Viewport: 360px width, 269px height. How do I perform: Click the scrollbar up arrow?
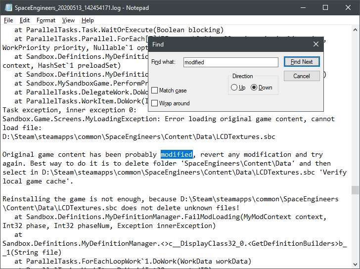click(355, 30)
